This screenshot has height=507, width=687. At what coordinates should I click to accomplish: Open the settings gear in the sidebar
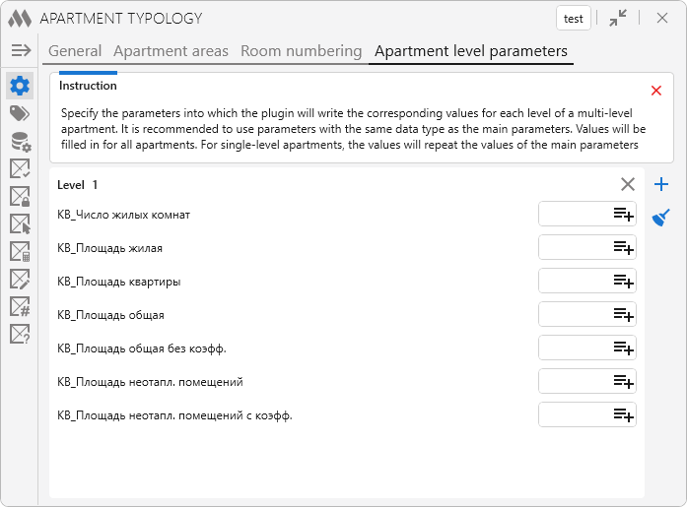tap(20, 86)
